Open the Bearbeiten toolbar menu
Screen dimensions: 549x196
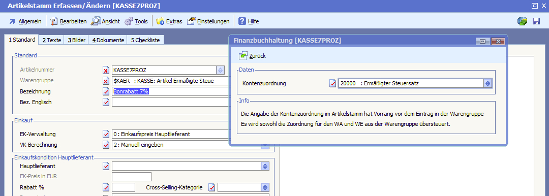point(68,21)
